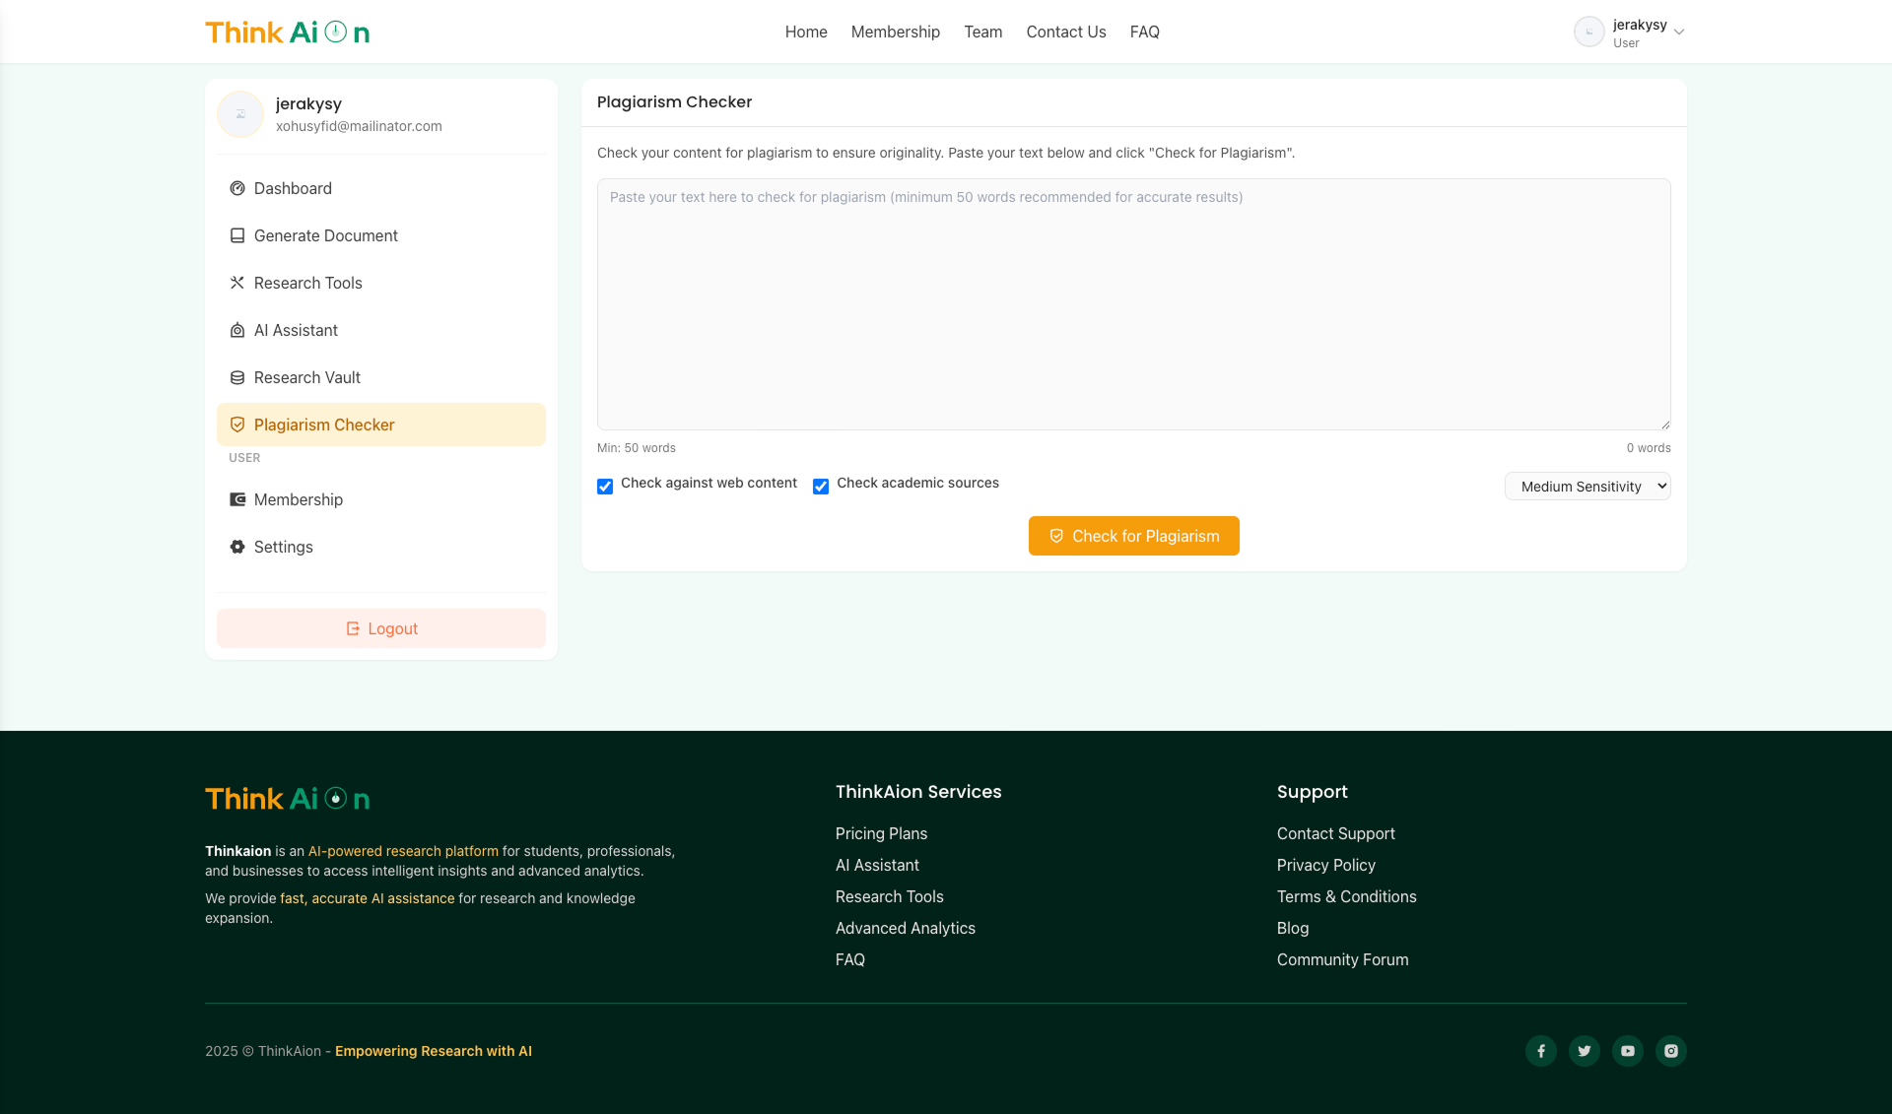Open the Instagram icon in footer

1671,1051
